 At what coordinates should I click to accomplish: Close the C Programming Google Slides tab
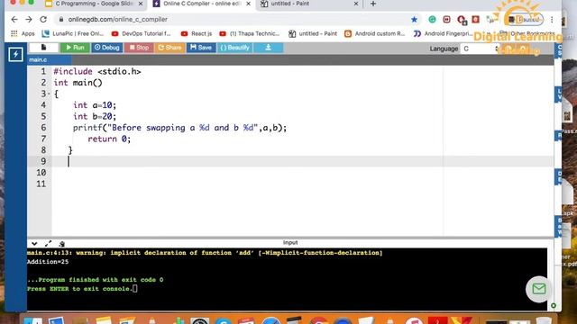[141, 4]
